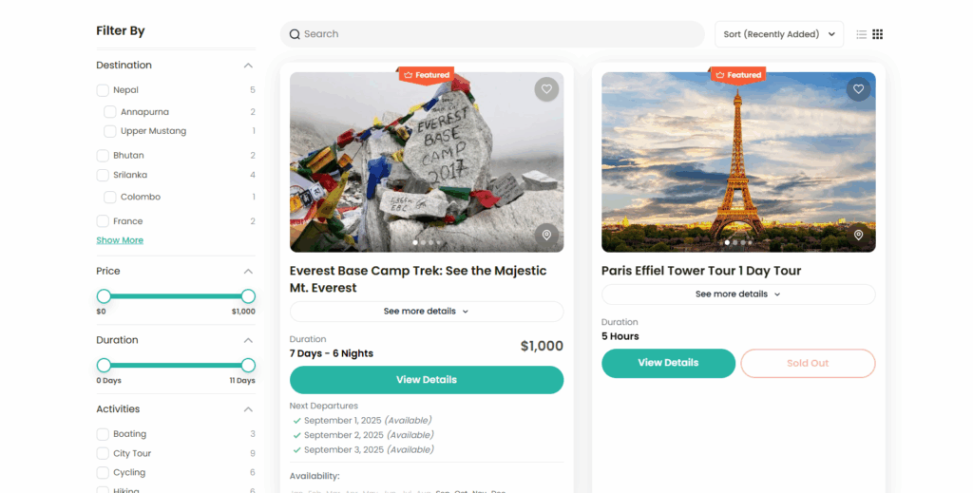Enable the City Tour activity filter
The height and width of the screenshot is (493, 973).
[x=103, y=454]
